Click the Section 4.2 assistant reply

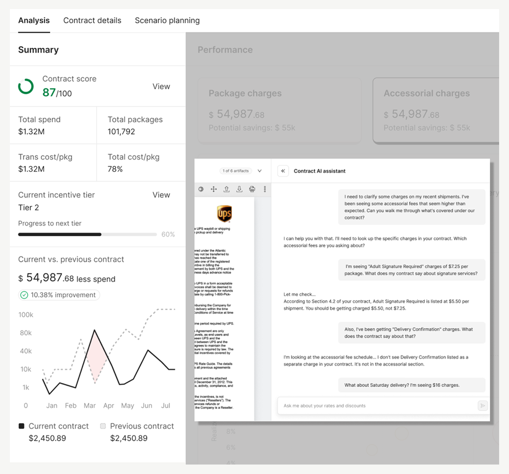tap(376, 301)
